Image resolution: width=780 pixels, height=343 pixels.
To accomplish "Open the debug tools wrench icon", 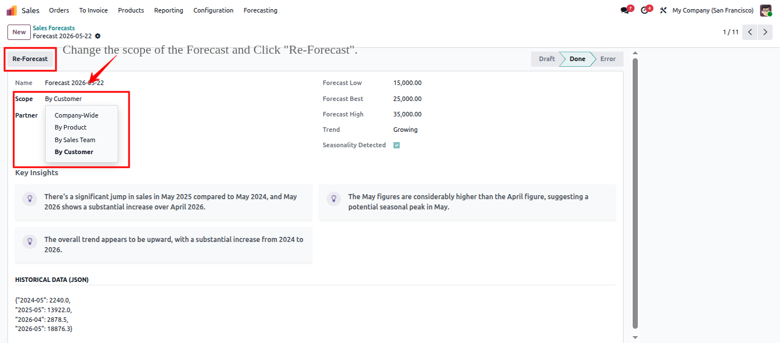I will [663, 10].
